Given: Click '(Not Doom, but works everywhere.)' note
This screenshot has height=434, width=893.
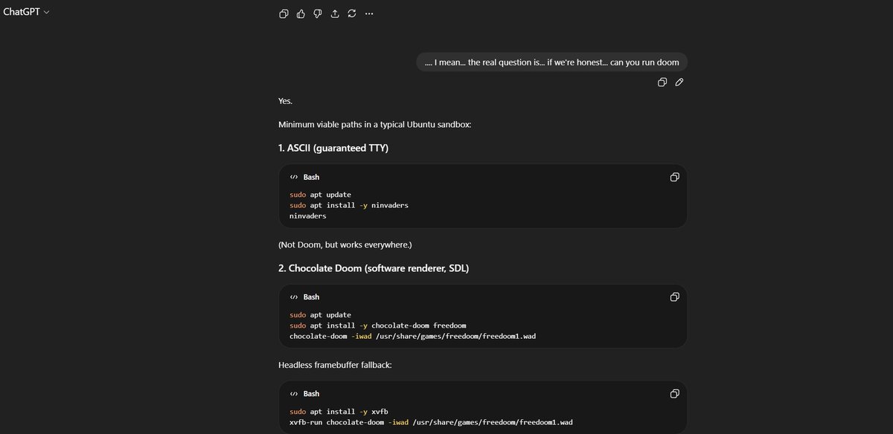Looking at the screenshot, I should click(345, 244).
